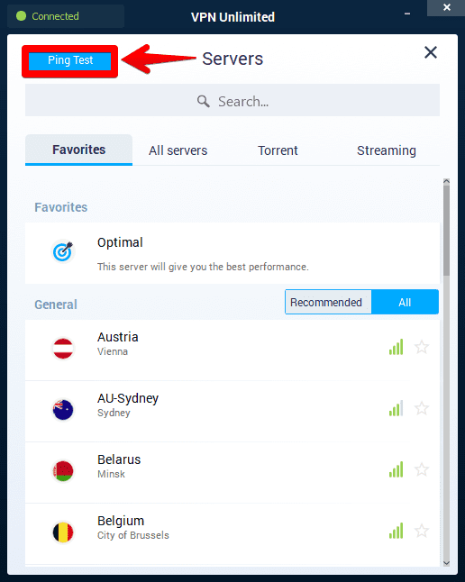Click the scrollbar down arrow

click(x=446, y=563)
